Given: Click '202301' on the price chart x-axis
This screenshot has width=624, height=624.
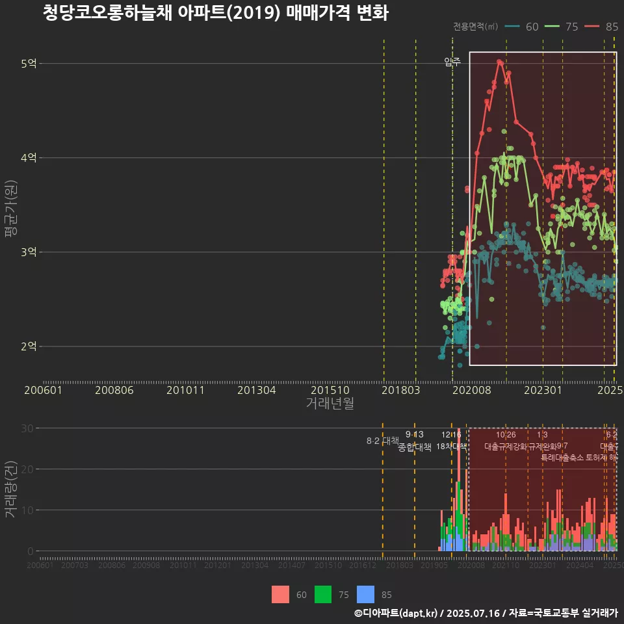Looking at the screenshot, I should 543,390.
